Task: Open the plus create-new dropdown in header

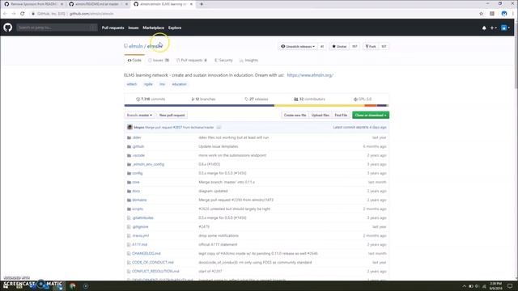Action: click(x=493, y=28)
